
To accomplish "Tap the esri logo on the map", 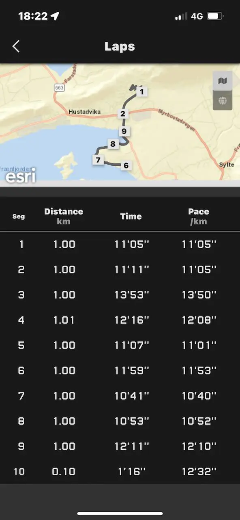I will (x=20, y=176).
